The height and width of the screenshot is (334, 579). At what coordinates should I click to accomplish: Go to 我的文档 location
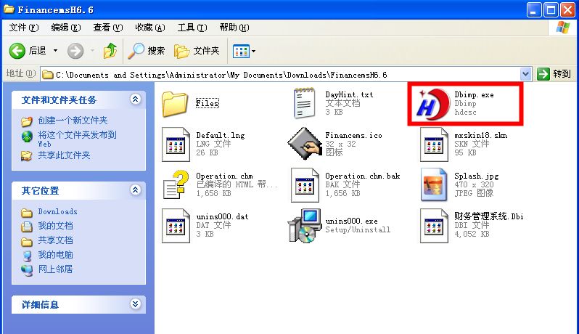[x=55, y=226]
